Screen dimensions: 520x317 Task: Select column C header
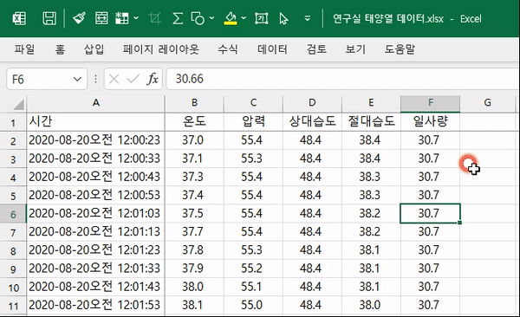coord(253,103)
